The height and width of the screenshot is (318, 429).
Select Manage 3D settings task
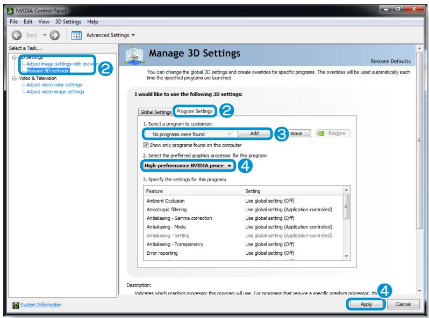[47, 70]
